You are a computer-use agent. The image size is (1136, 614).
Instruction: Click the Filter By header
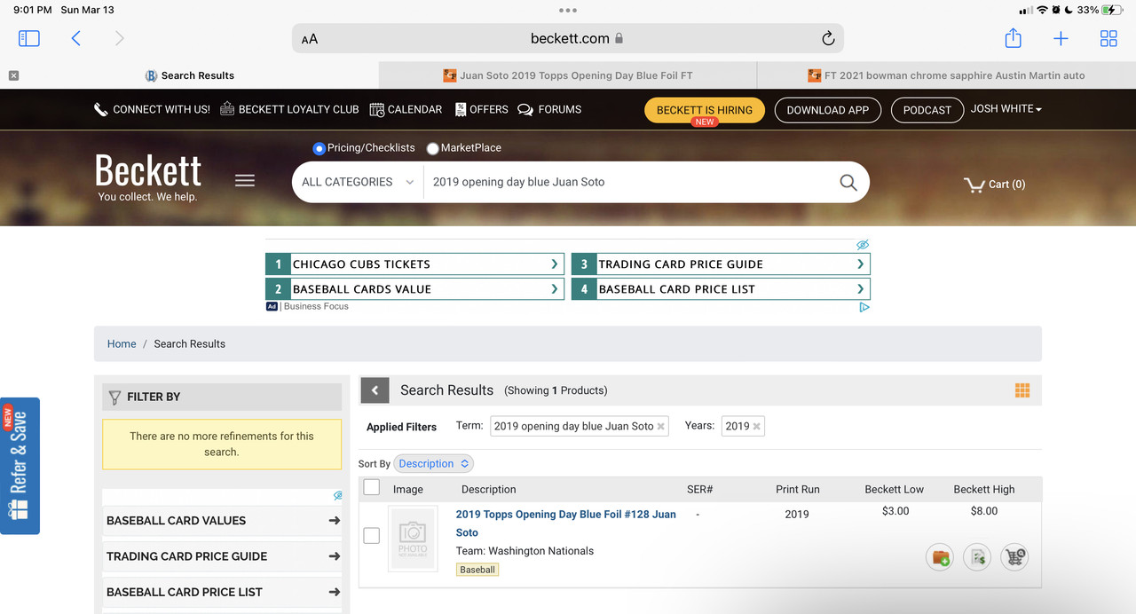coord(222,397)
